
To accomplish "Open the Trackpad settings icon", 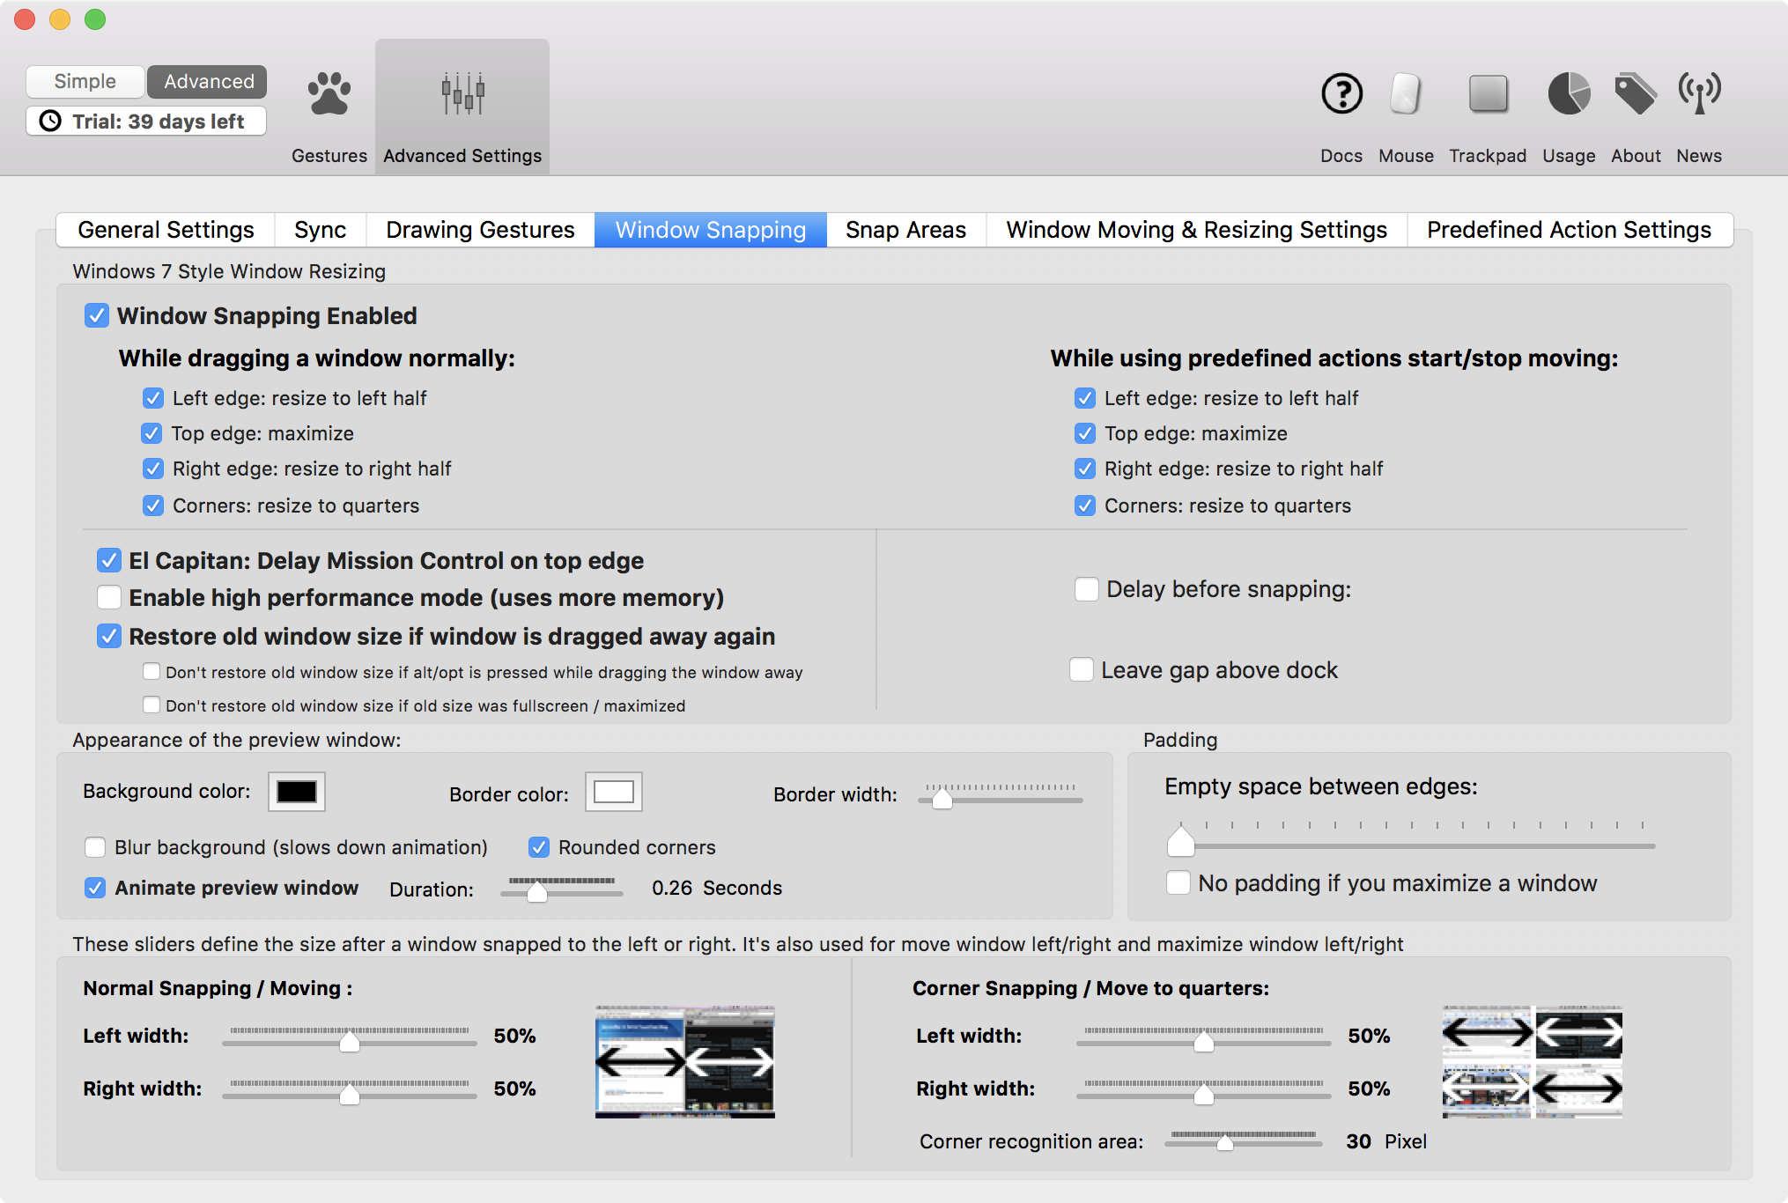I will [x=1488, y=94].
